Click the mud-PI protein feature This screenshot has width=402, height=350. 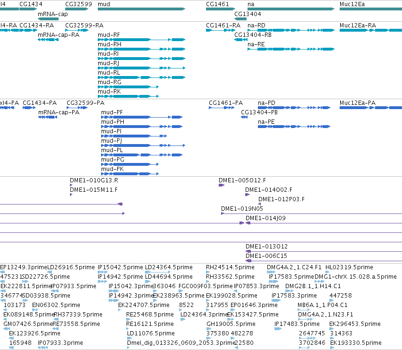pyautogui.click(x=134, y=136)
